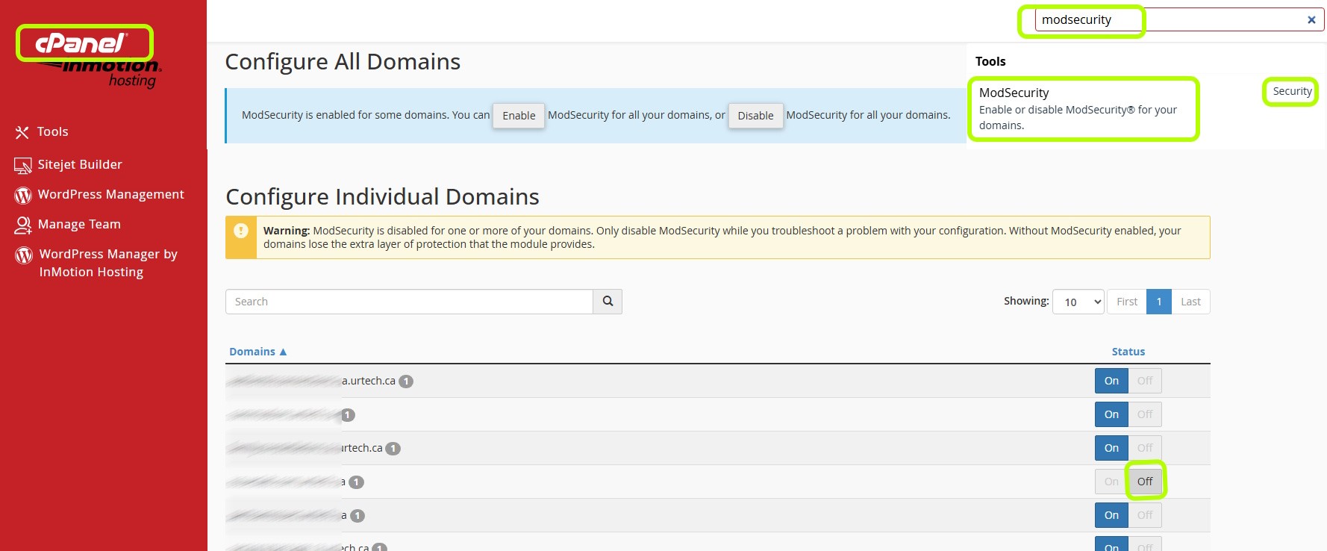This screenshot has width=1327, height=551.
Task: Click the Sitejet Builder sidebar icon
Action: point(22,165)
